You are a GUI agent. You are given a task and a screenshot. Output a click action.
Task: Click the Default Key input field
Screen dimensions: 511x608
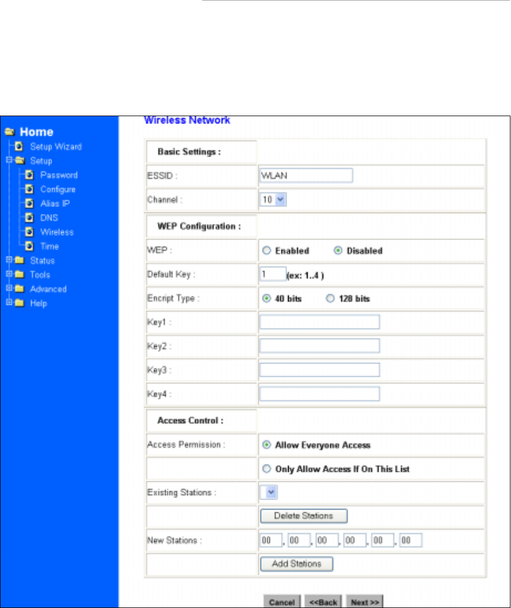pos(273,274)
